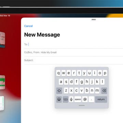This screenshot has width=123, height=123.
Task: Tap the y key
Action: click(x=84, y=73)
